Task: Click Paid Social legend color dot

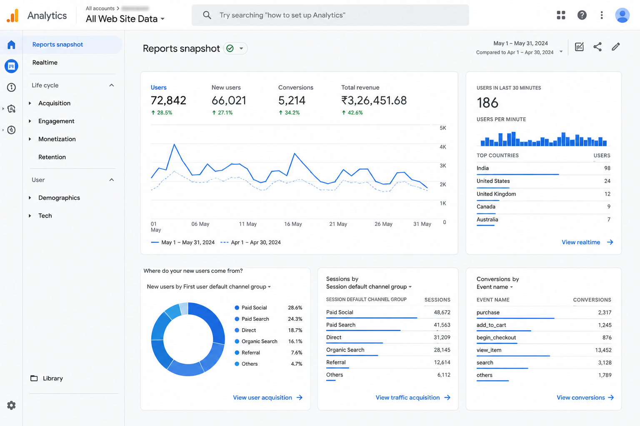Action: [237, 308]
